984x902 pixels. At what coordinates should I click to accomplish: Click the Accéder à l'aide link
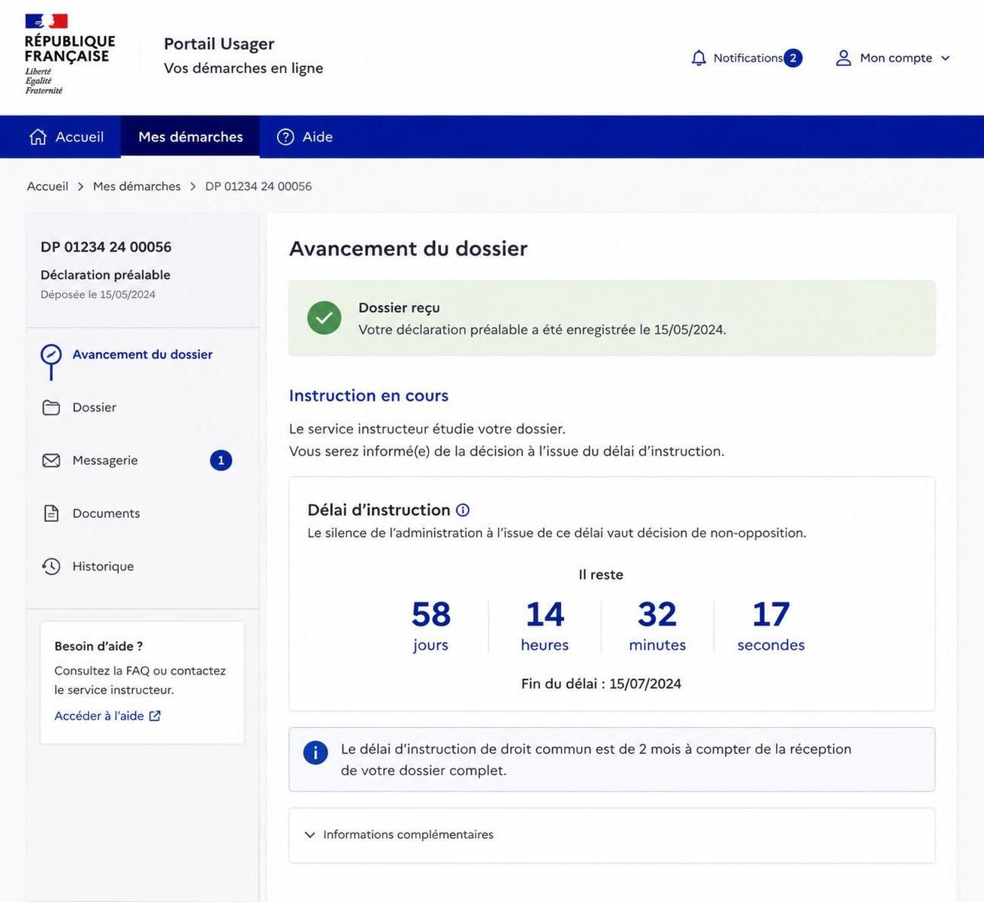99,716
